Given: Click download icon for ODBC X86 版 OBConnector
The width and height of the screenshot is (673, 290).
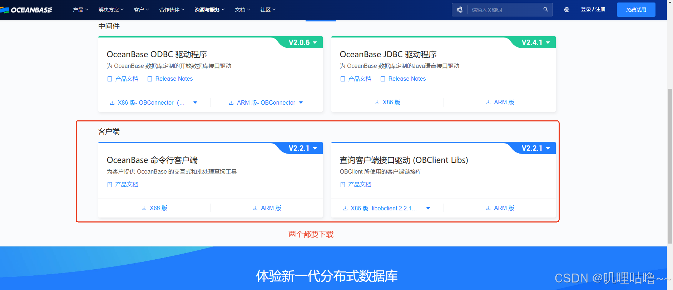Looking at the screenshot, I should [112, 103].
